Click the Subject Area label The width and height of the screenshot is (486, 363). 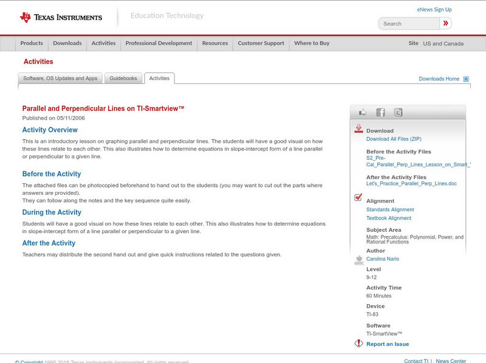(384, 230)
